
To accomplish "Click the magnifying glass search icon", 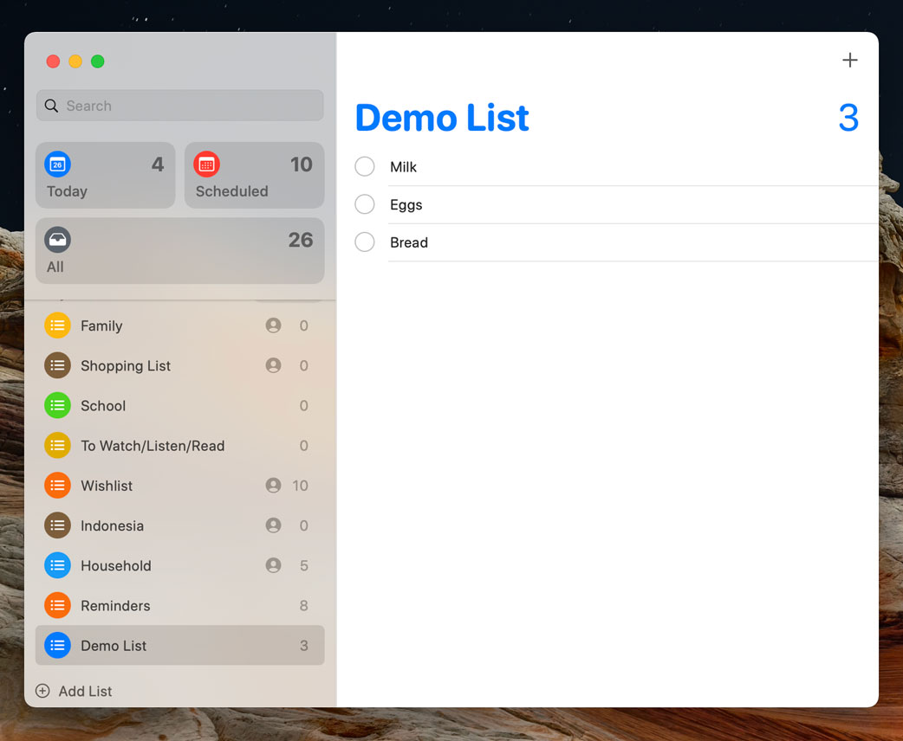I will click(x=51, y=106).
